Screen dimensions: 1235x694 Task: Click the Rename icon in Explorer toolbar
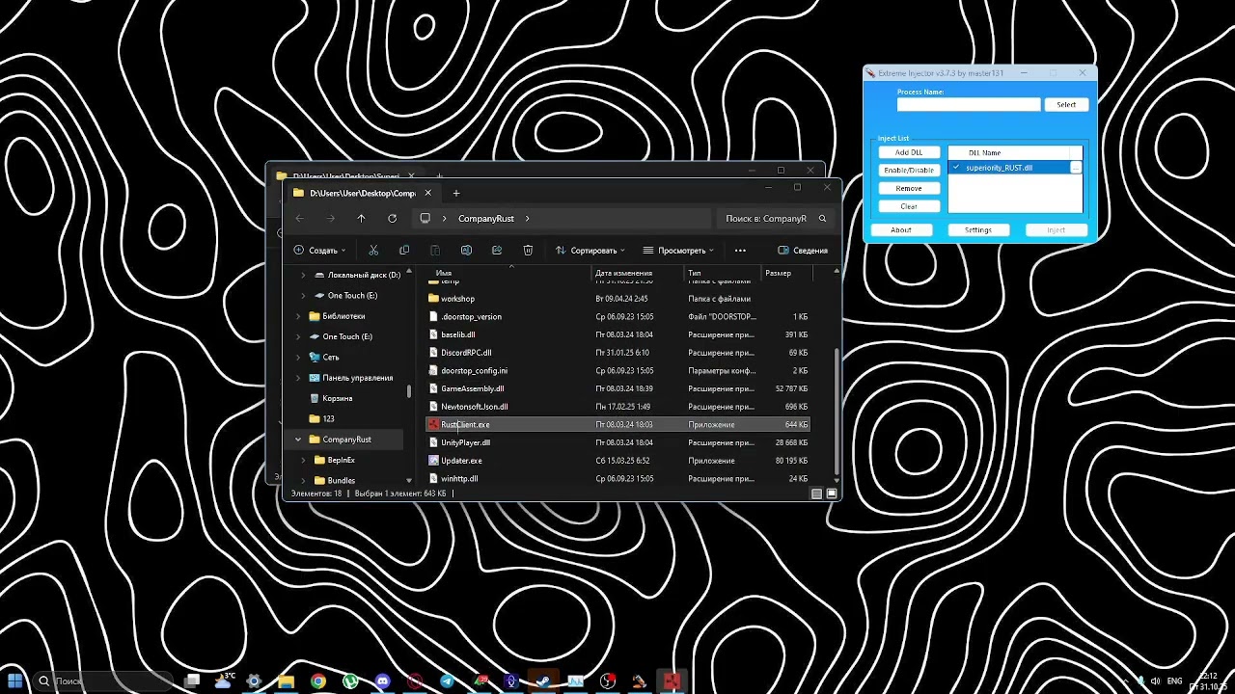[x=466, y=251]
